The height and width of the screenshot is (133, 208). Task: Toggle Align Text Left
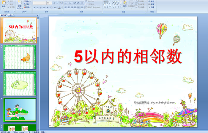pyautogui.click(x=65, y=7)
